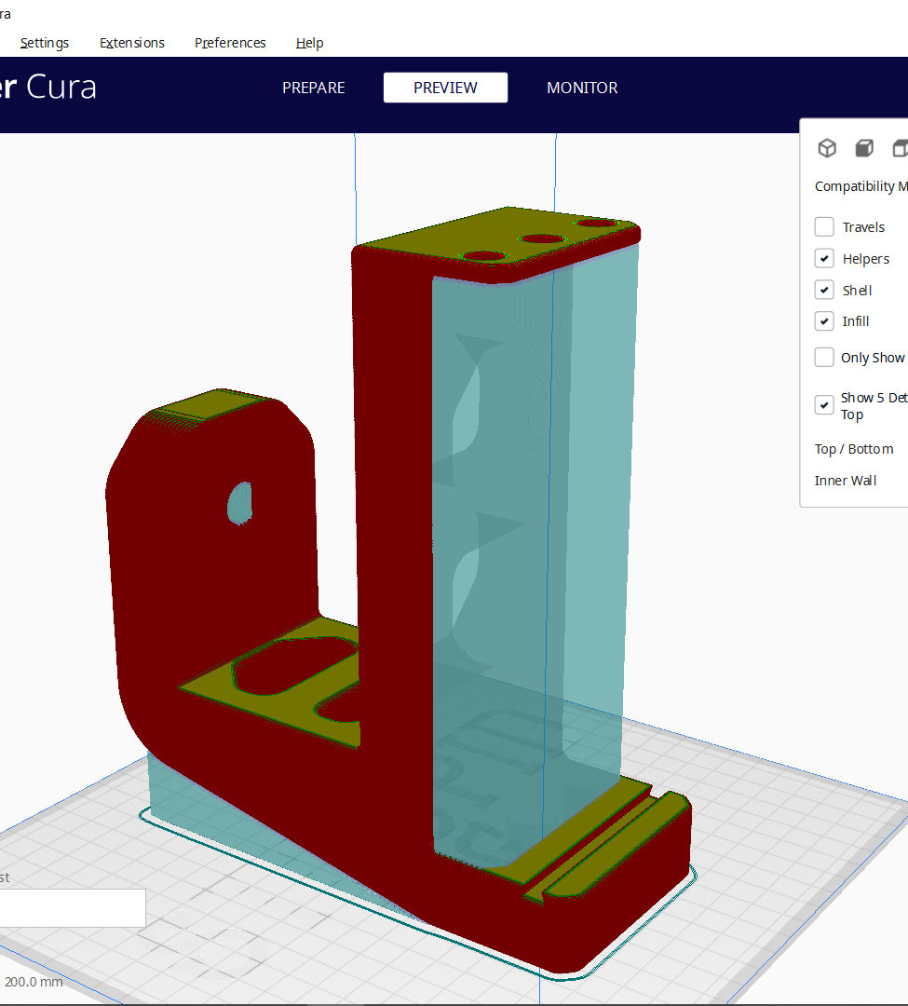
Task: Toggle the Show 5 Detailed Top checkbox
Action: pyautogui.click(x=824, y=405)
